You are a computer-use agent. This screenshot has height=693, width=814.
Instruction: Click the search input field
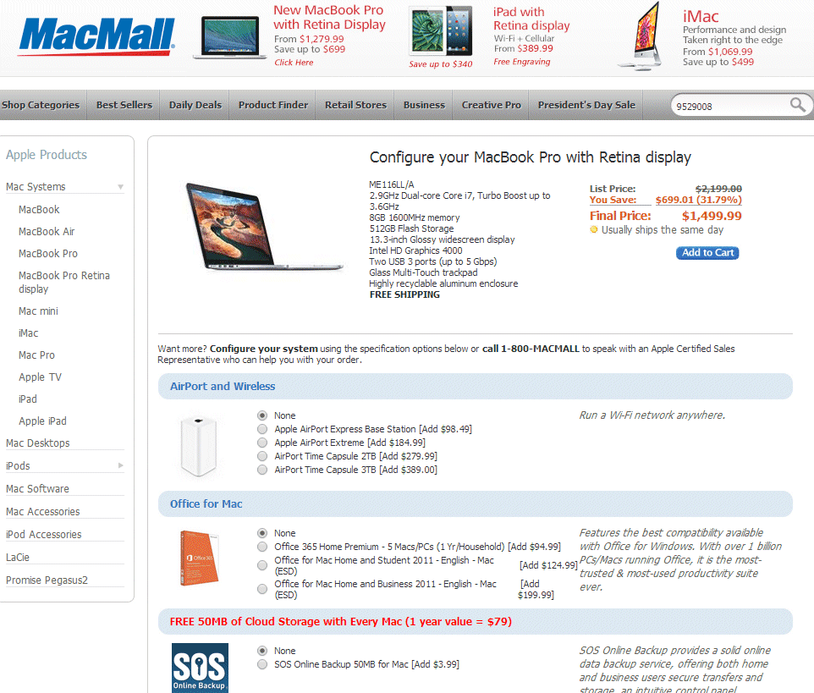729,106
